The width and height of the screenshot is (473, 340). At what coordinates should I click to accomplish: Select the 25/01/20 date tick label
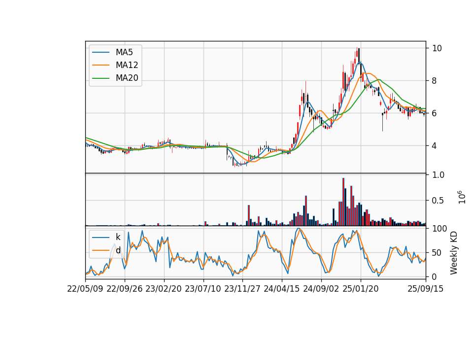coord(361,289)
